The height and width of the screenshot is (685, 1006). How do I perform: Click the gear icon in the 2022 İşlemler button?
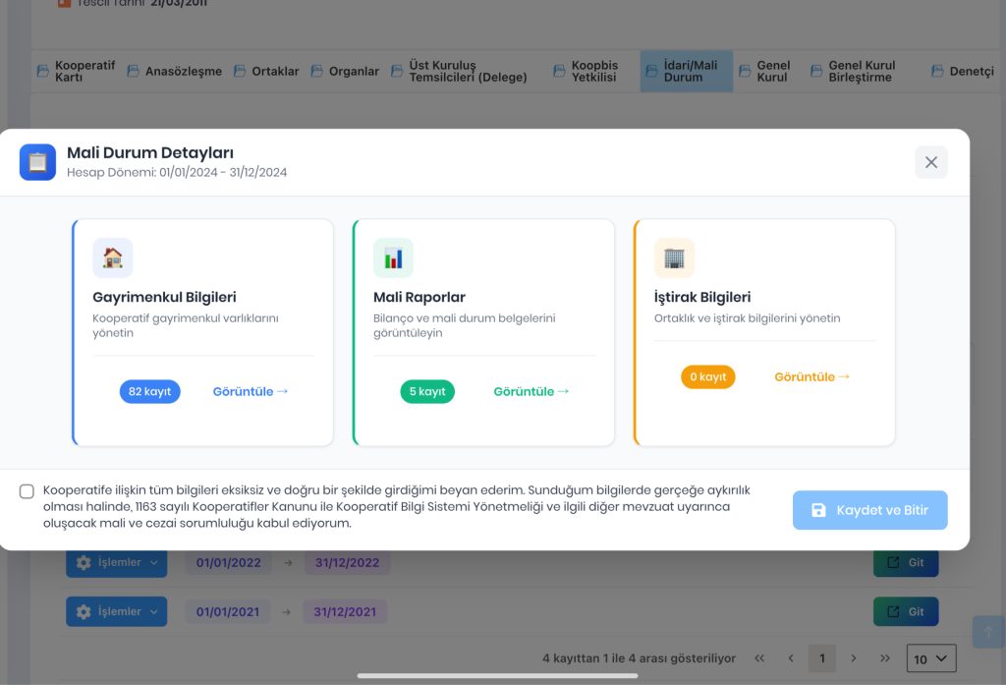(84, 562)
